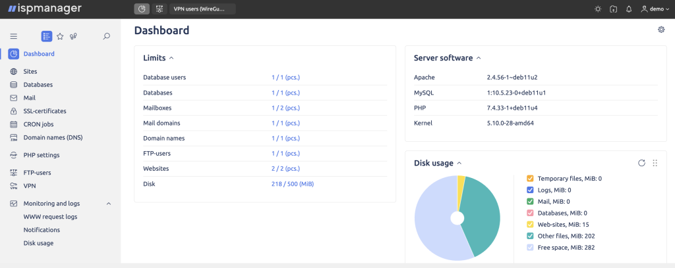Uncheck the Temporary files legend checkbox
Viewport: 675px width, 268px height.
pyautogui.click(x=530, y=179)
